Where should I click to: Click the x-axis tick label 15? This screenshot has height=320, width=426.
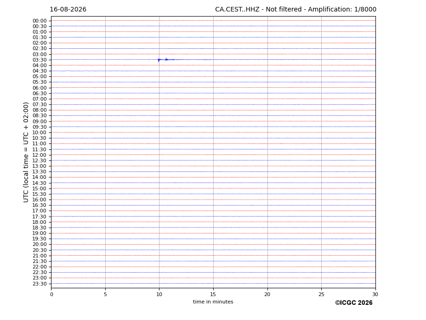click(x=213, y=294)
